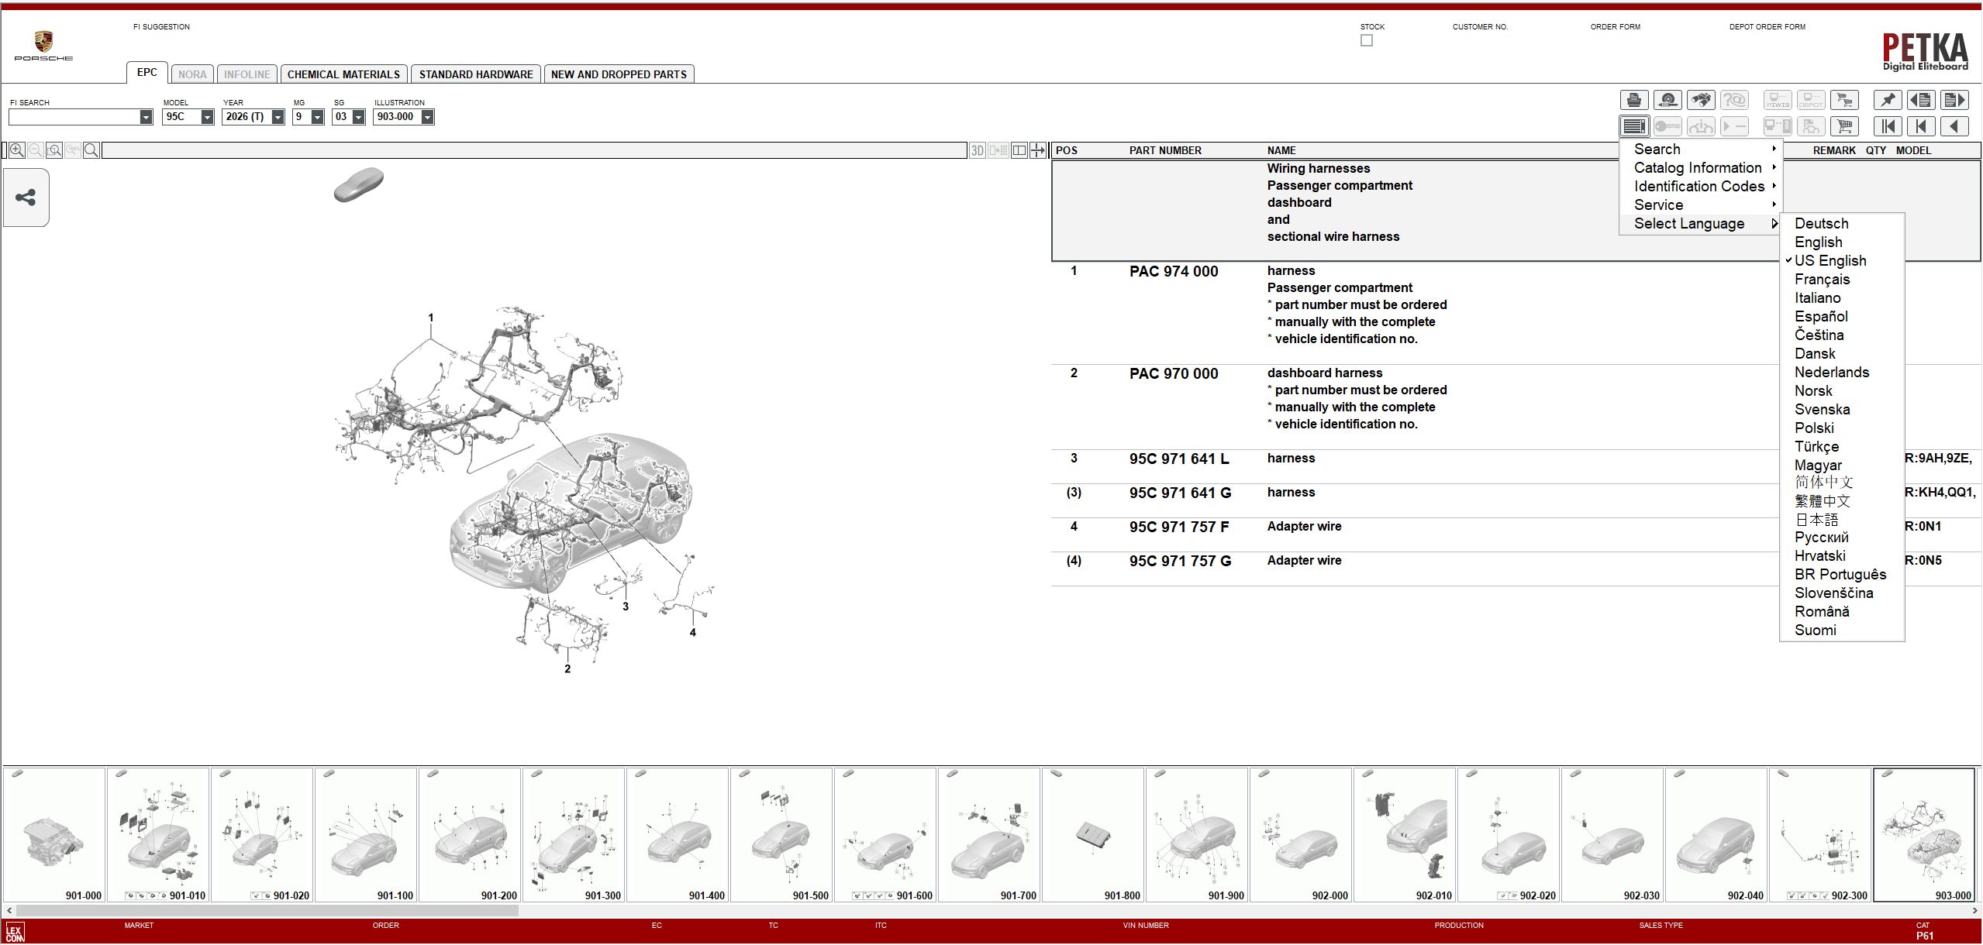Screen dimensions: 1983x945
Task: Click the wheel-and-bolt parts tool icon
Action: click(x=1668, y=99)
